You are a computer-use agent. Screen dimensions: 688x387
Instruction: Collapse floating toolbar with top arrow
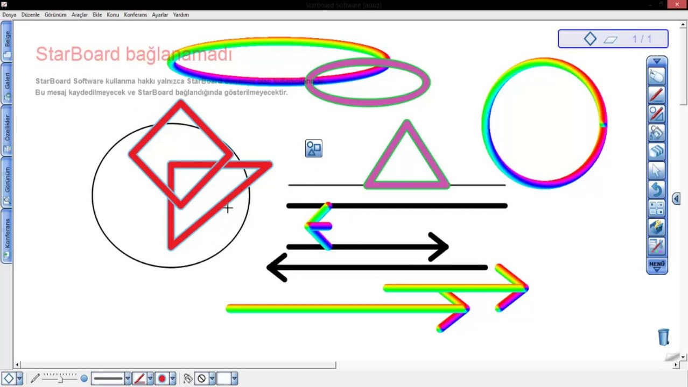click(x=657, y=61)
